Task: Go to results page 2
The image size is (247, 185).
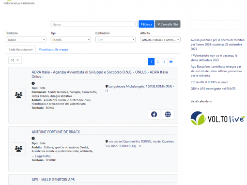Action: tap(158, 62)
